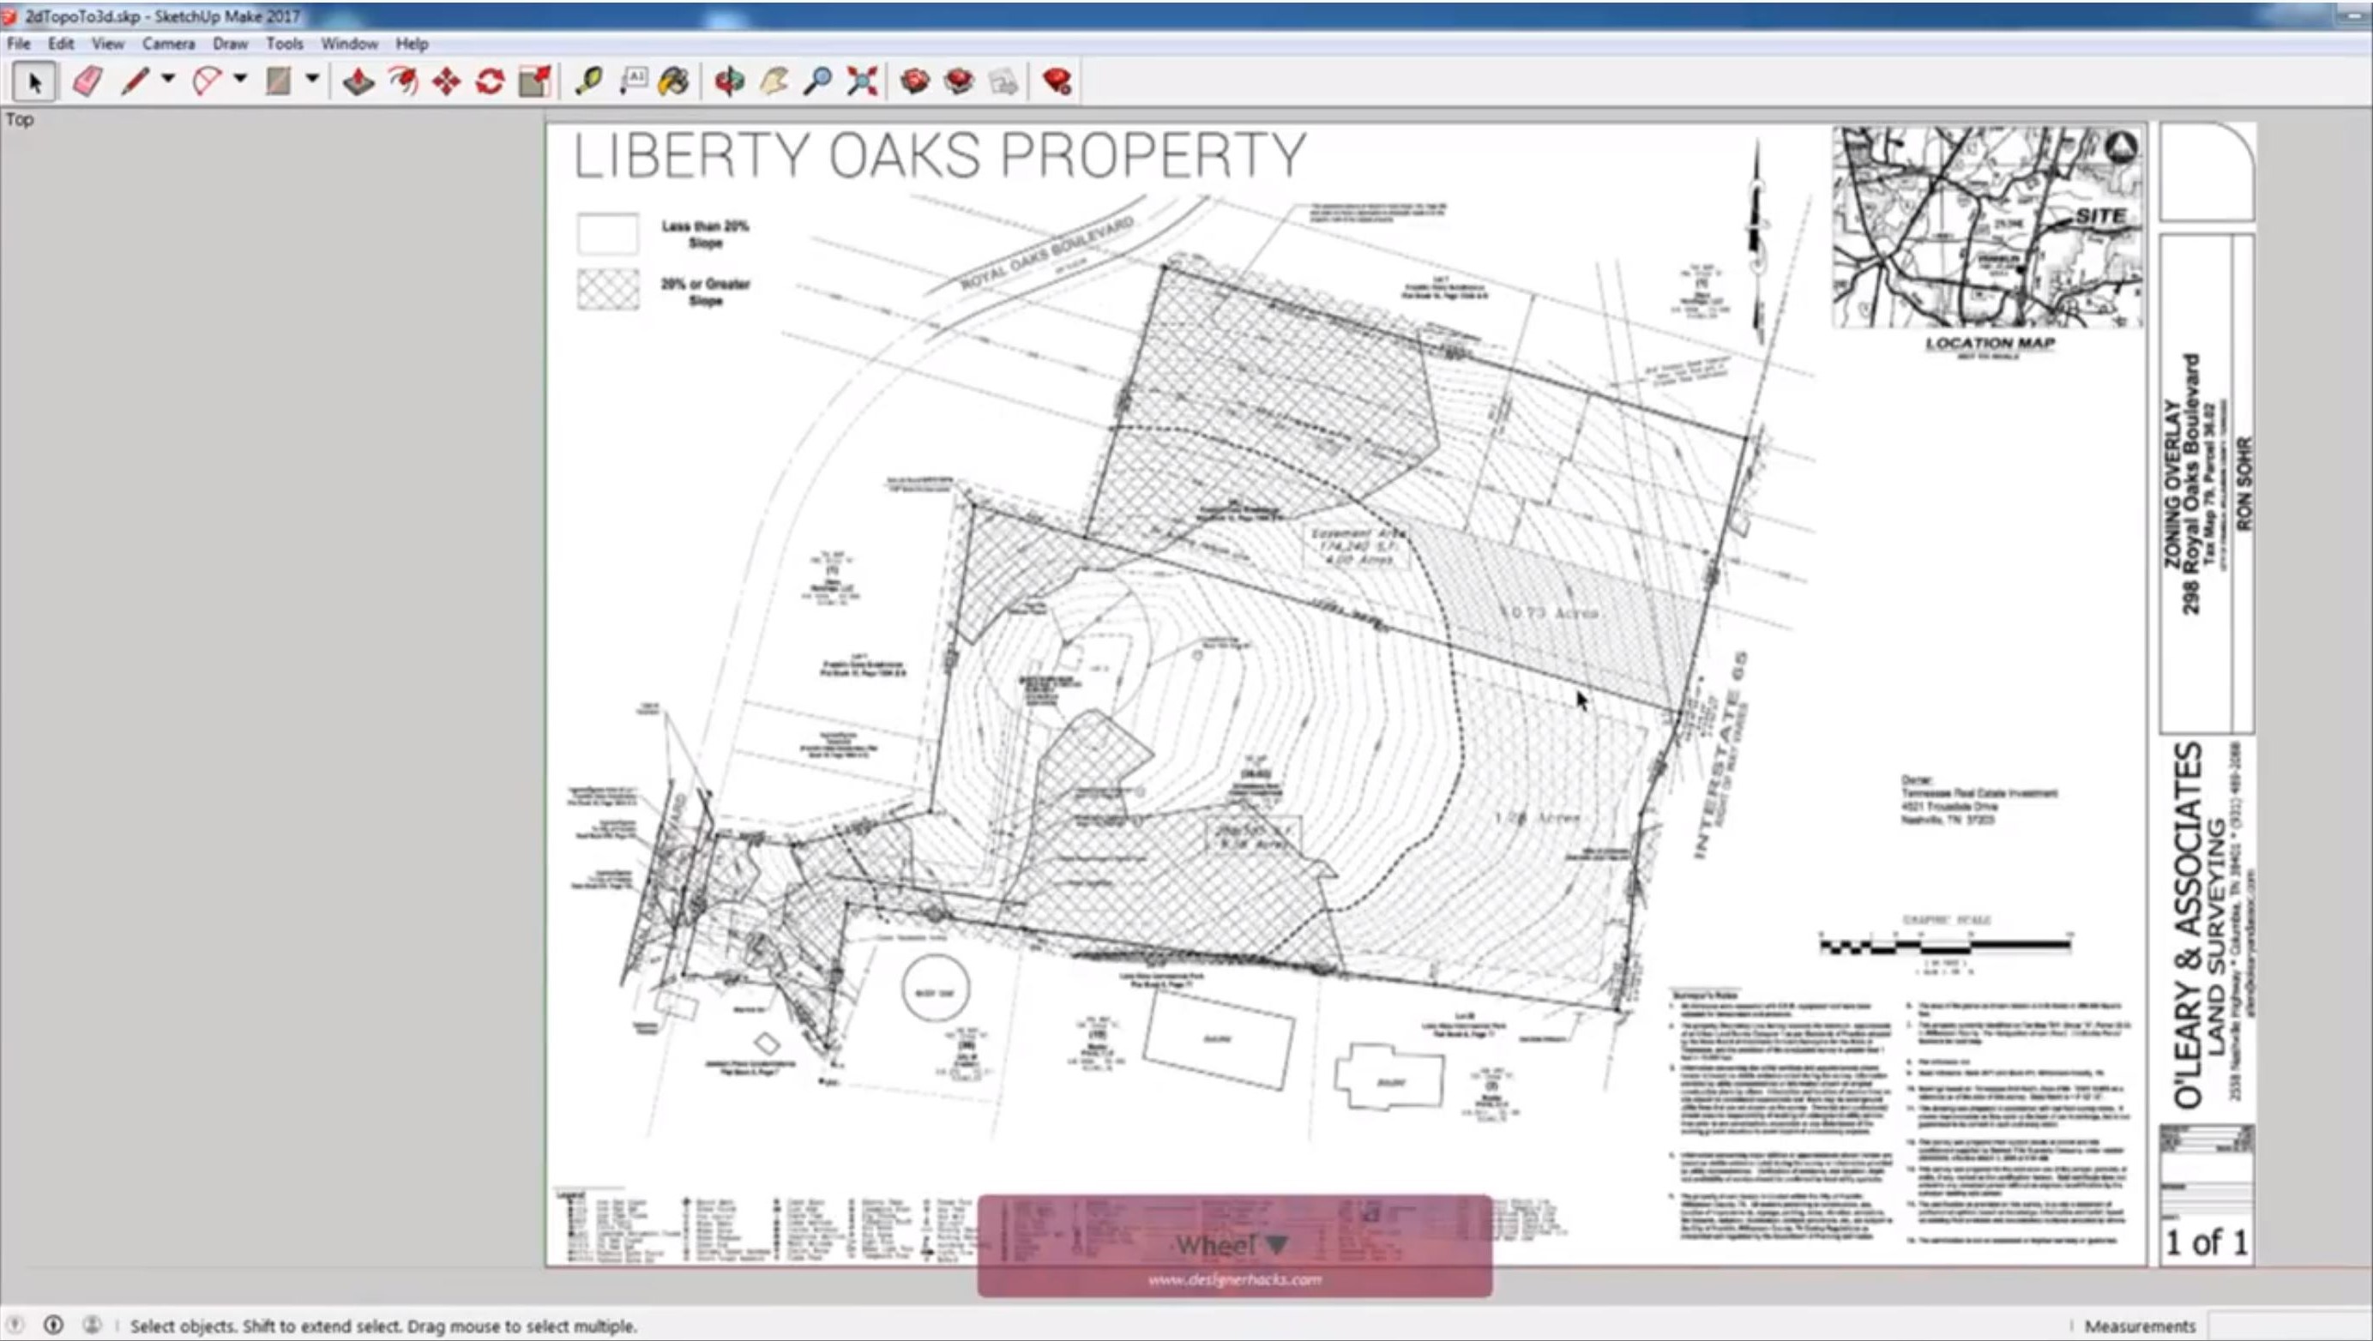Click the Send to LayOut icon
Image resolution: width=2373 pixels, height=1341 pixels.
1003,82
